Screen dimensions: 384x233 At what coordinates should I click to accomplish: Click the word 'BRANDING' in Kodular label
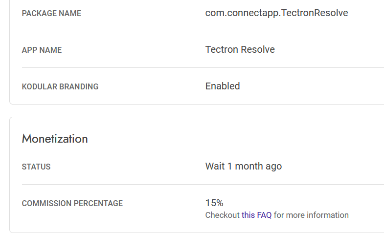point(79,87)
